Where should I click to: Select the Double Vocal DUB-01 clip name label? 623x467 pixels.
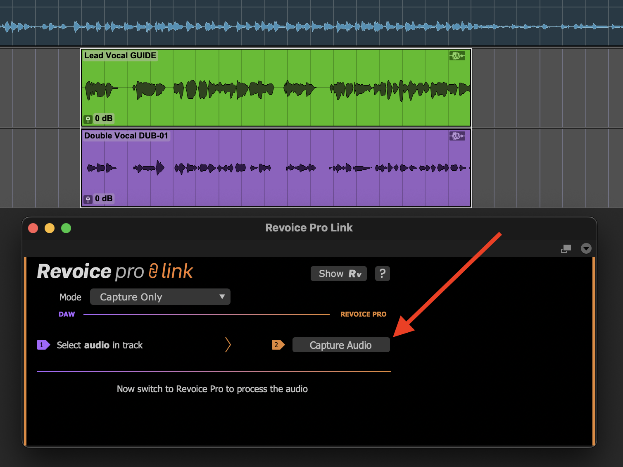pyautogui.click(x=126, y=136)
